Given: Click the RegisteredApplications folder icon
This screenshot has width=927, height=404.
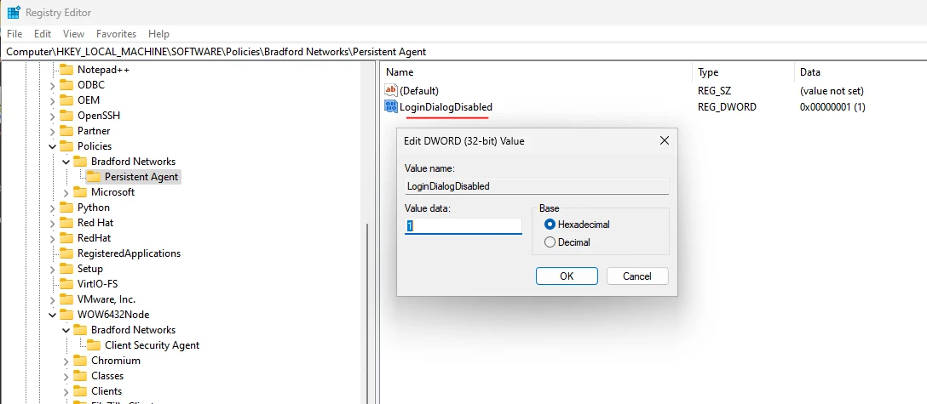Looking at the screenshot, I should 66,253.
